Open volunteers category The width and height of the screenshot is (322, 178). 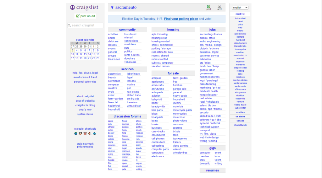[130, 62]
